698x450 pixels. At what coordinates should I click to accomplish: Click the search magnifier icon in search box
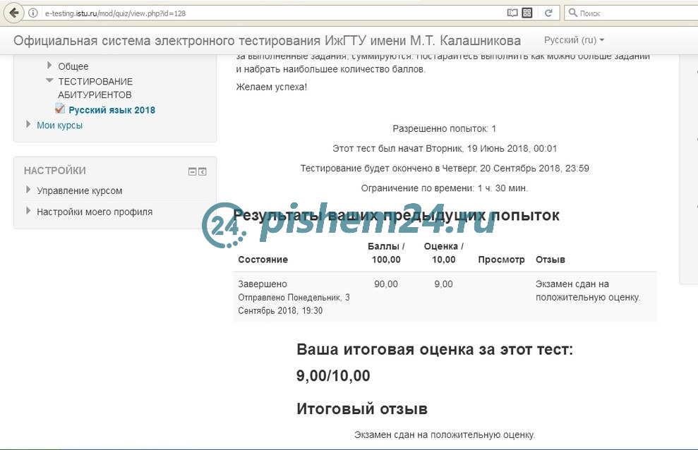point(572,13)
